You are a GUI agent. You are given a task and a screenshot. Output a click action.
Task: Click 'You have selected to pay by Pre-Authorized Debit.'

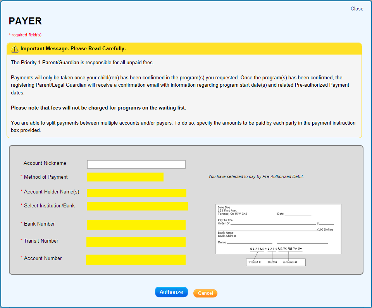tap(256, 176)
